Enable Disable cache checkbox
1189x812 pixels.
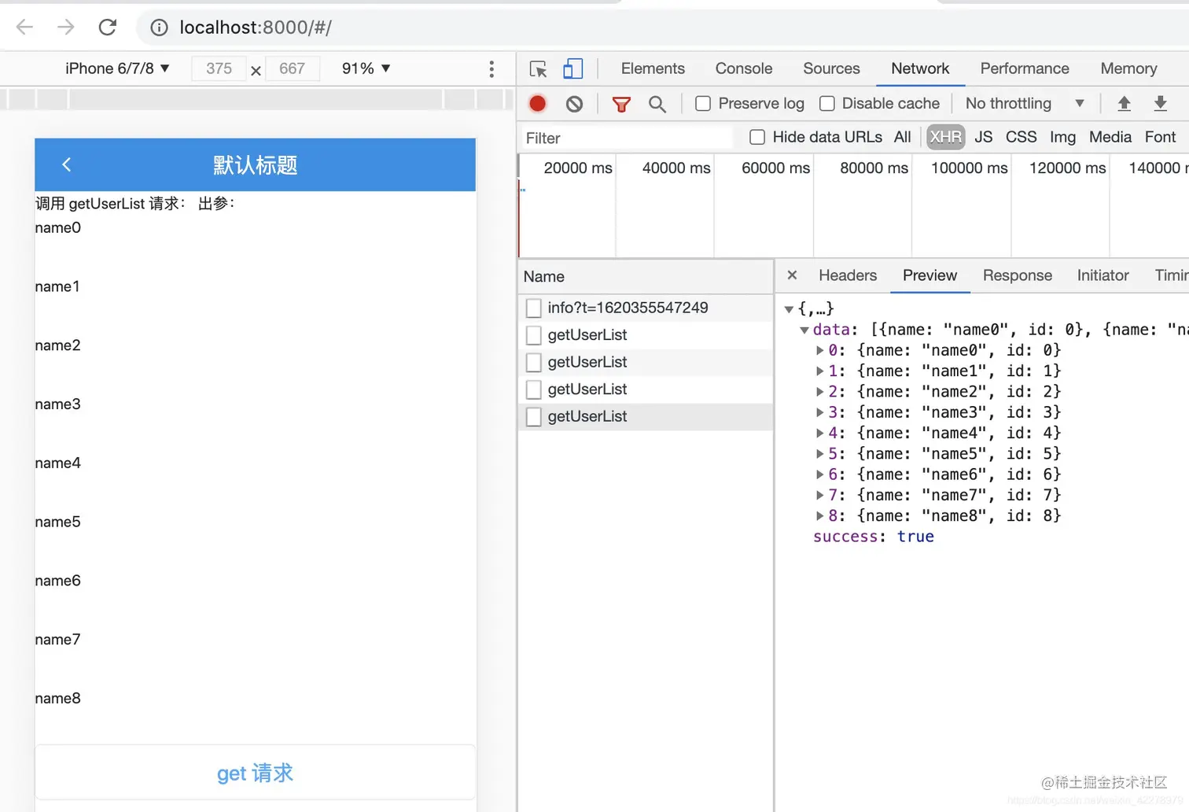[x=826, y=103]
